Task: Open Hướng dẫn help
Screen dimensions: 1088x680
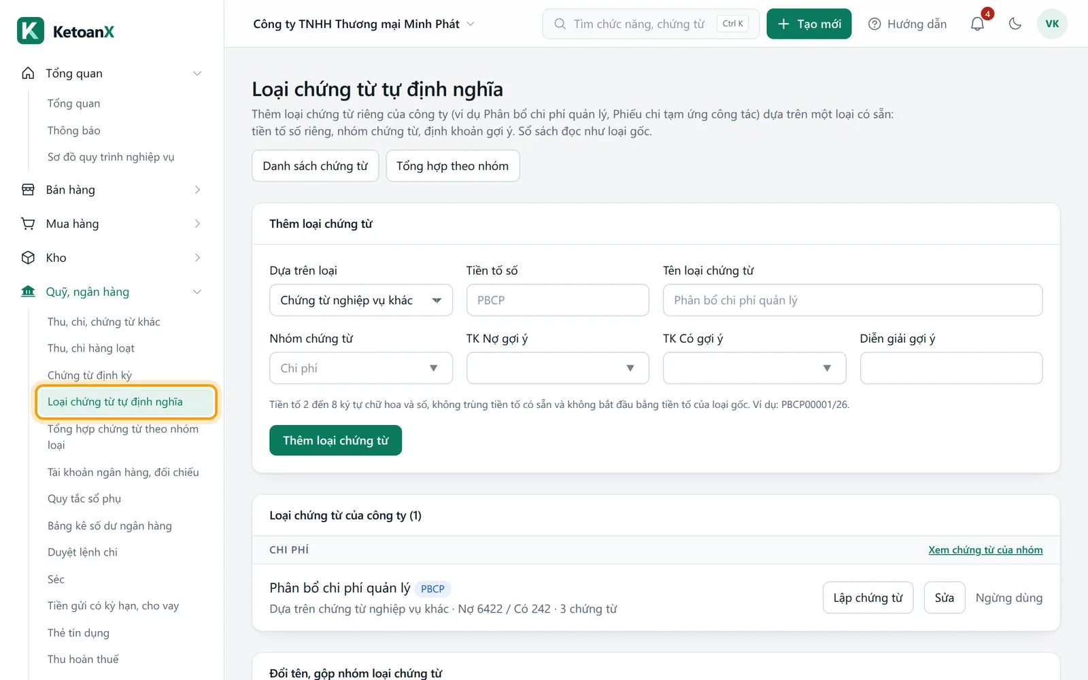Action: [x=907, y=24]
